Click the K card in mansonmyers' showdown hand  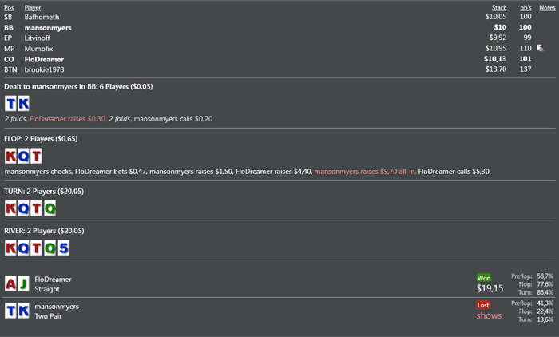23,311
